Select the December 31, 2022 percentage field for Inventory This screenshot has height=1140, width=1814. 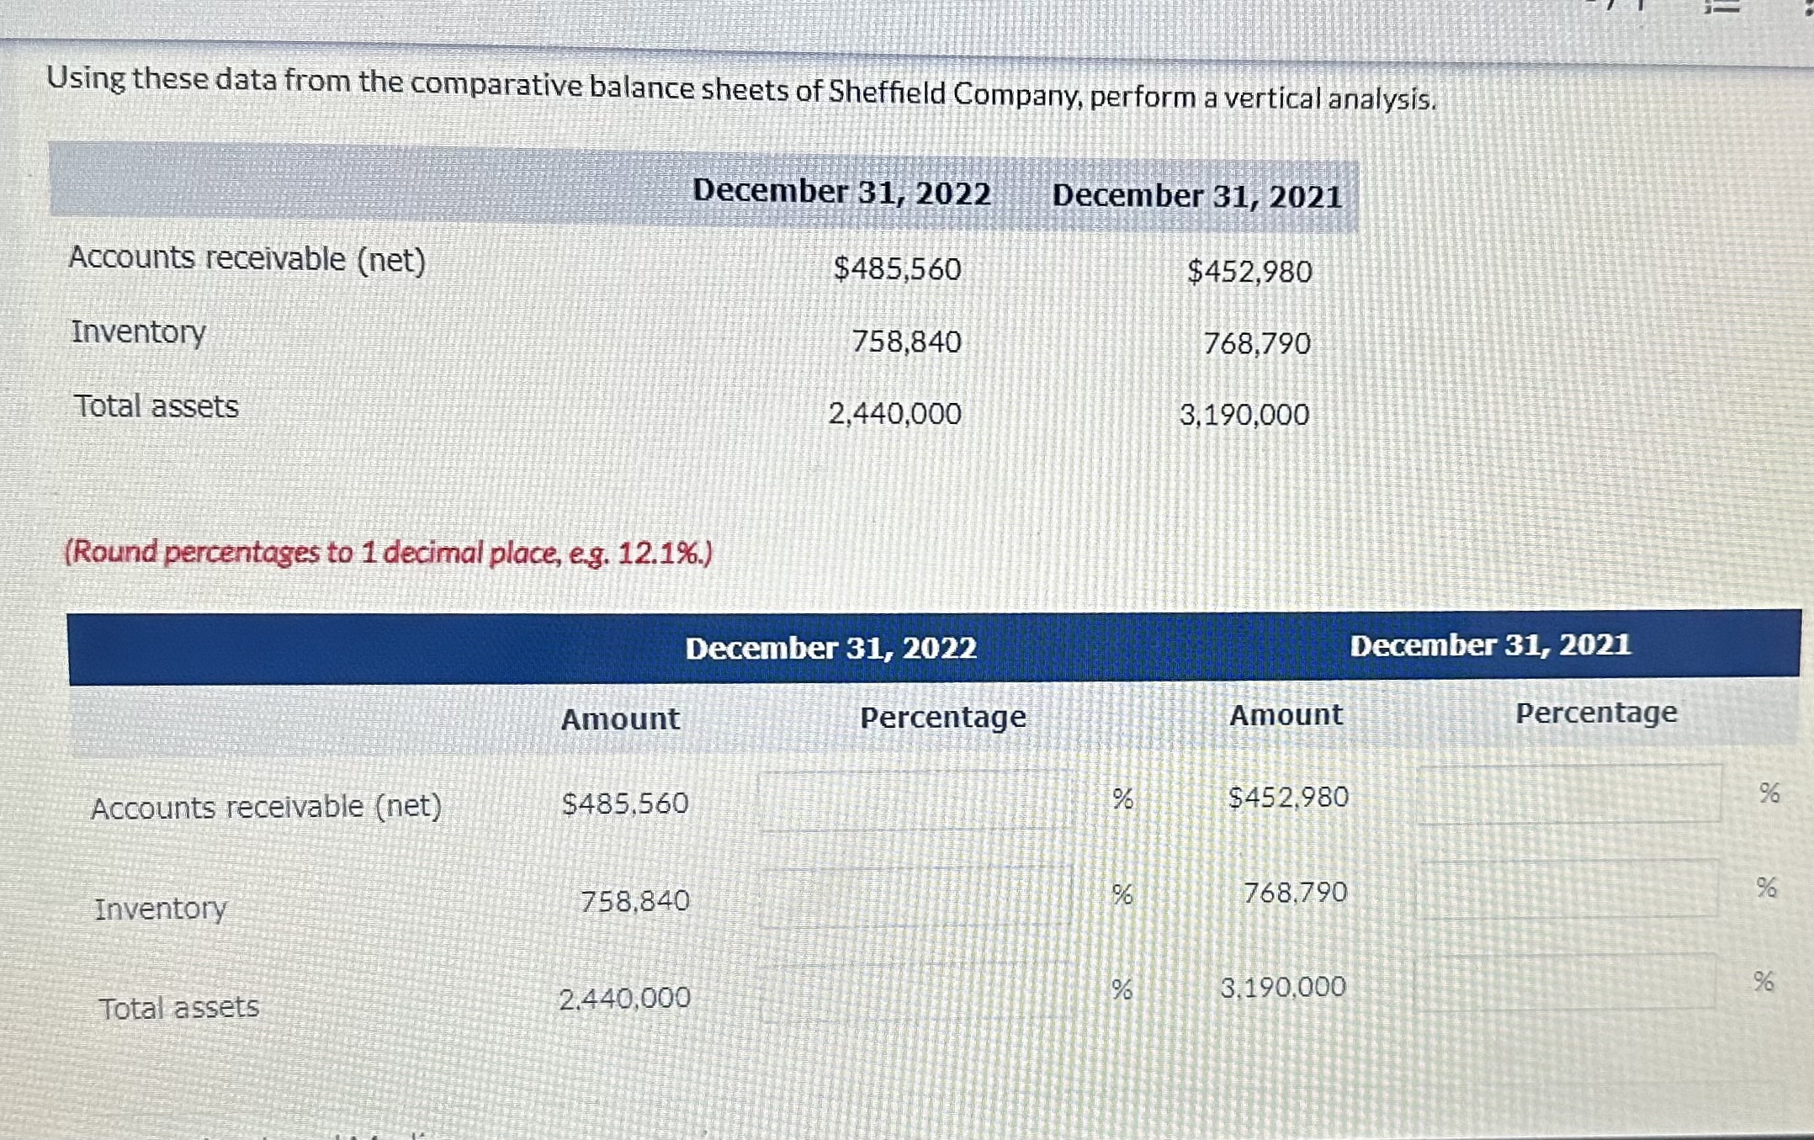click(917, 896)
